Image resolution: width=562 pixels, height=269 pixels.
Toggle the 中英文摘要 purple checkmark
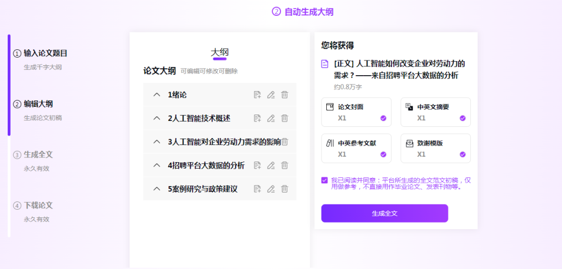pyautogui.click(x=463, y=118)
